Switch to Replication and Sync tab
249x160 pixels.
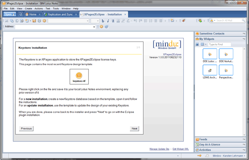pos(60,15)
